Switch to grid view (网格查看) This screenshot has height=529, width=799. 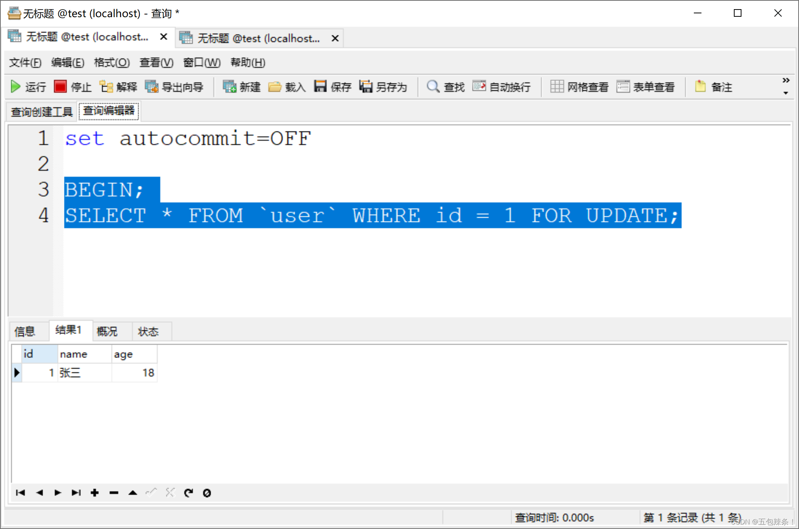click(580, 87)
